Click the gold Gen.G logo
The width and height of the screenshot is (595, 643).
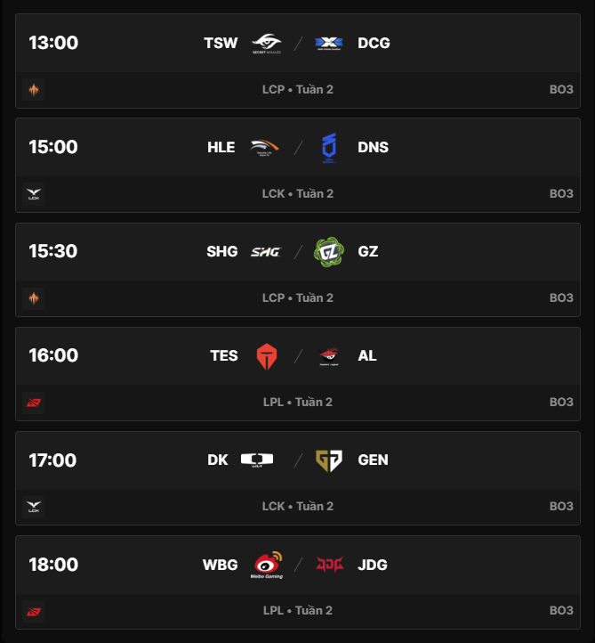329,460
